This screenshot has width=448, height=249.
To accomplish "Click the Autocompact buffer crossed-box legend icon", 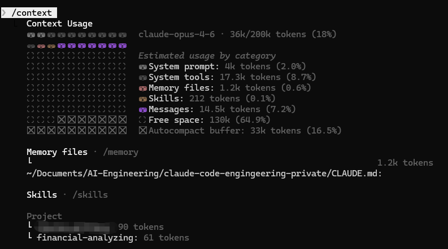I will (143, 131).
